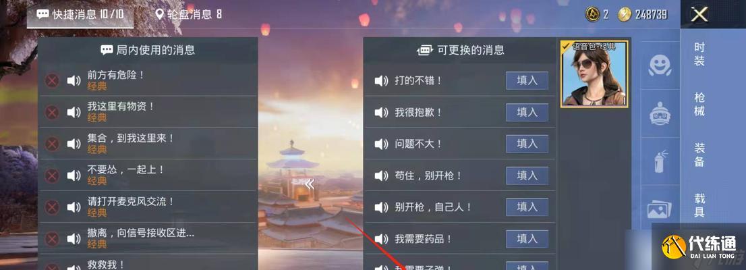Image resolution: width=746 pixels, height=270 pixels.
Task: Remove the 请打开麦克风交流 message with red X
Action: (x=52, y=207)
